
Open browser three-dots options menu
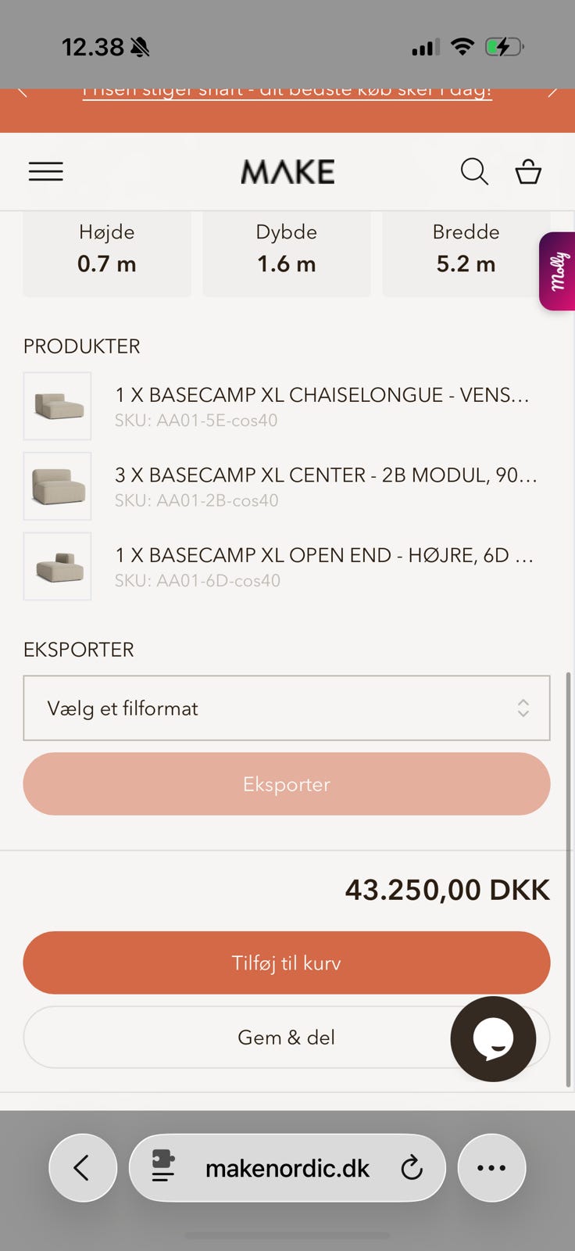491,1168
